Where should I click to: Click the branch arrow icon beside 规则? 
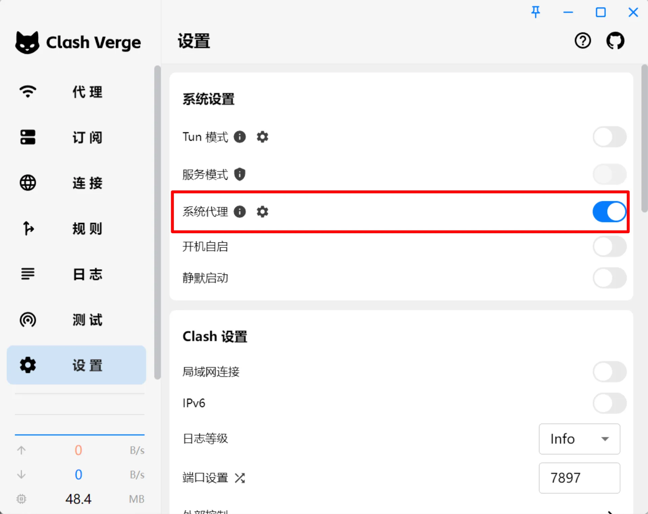coord(28,229)
